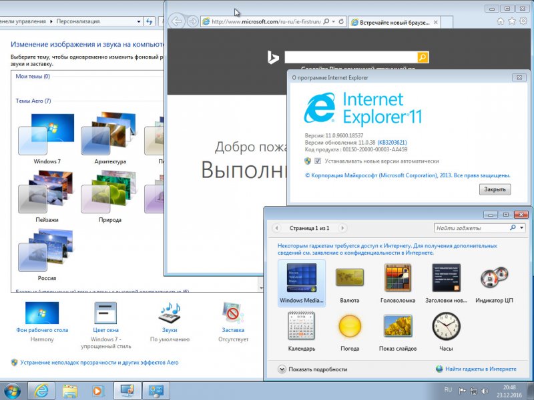
Task: Open Windows Explorer folder on taskbar
Action: pos(70,391)
